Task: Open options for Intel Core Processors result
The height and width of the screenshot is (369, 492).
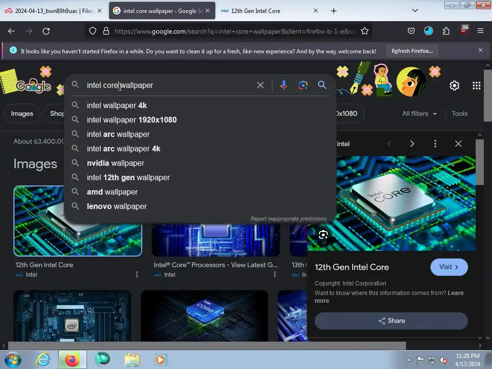Action: click(x=275, y=274)
